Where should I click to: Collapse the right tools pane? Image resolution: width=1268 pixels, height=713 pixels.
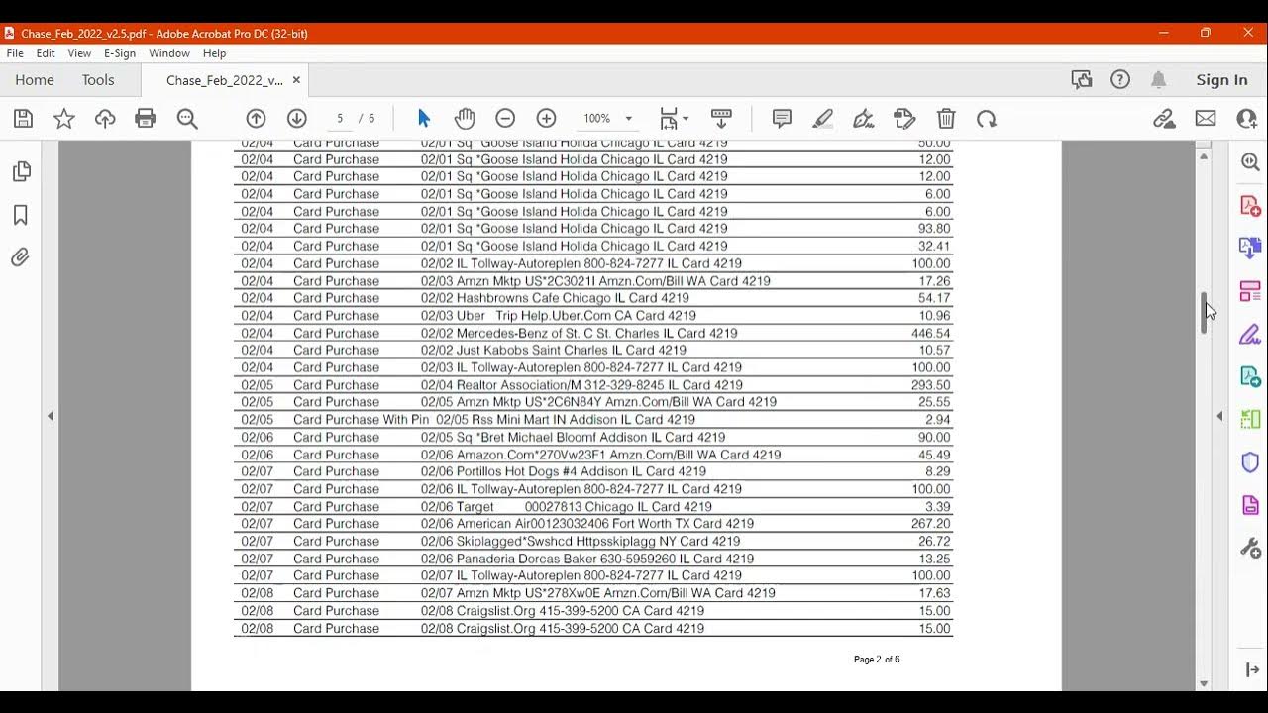pyautogui.click(x=1220, y=416)
